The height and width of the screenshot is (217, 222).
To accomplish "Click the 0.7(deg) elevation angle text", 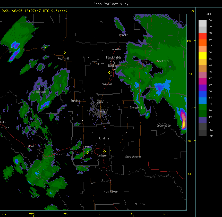I will click(59, 11).
